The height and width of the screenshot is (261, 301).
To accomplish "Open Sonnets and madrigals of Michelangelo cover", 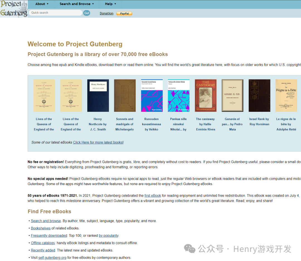I will (x=125, y=95).
